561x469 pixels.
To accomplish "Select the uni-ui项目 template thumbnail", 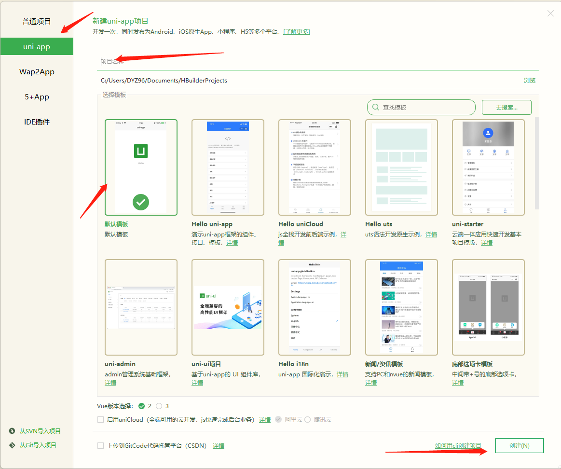I will pyautogui.click(x=228, y=307).
